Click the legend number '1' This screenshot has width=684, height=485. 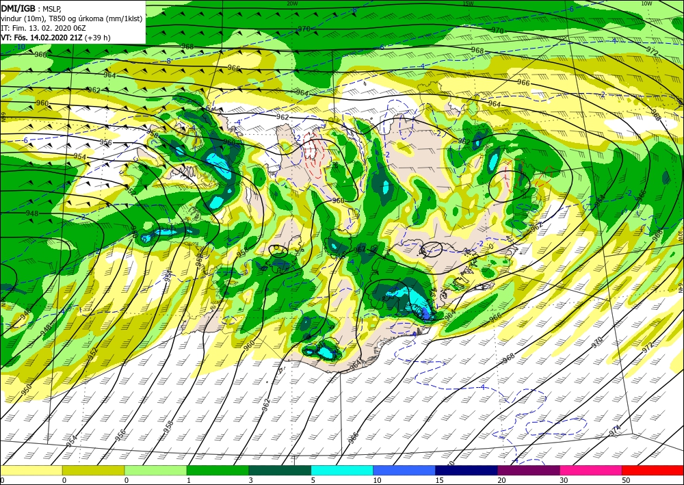point(189,480)
